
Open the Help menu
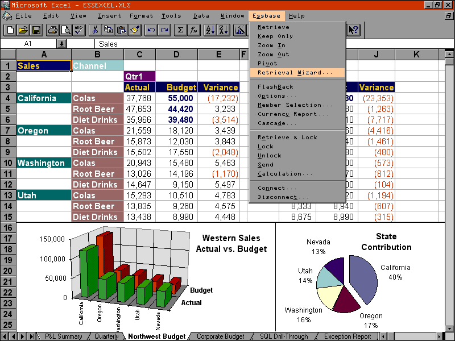[297, 16]
